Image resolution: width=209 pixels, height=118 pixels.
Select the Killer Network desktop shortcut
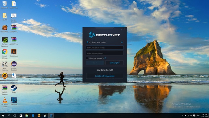pyautogui.click(x=5, y=66)
